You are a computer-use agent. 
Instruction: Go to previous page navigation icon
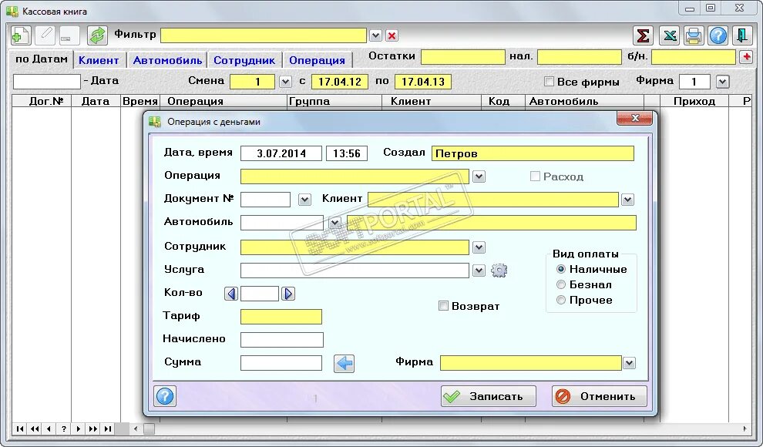click(35, 429)
